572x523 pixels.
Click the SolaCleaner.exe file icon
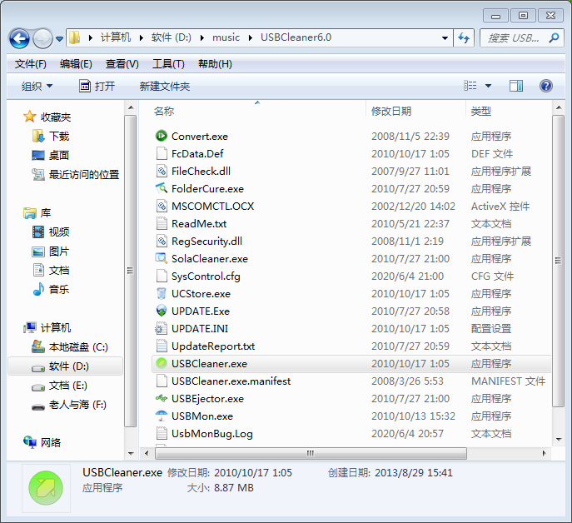pos(162,259)
